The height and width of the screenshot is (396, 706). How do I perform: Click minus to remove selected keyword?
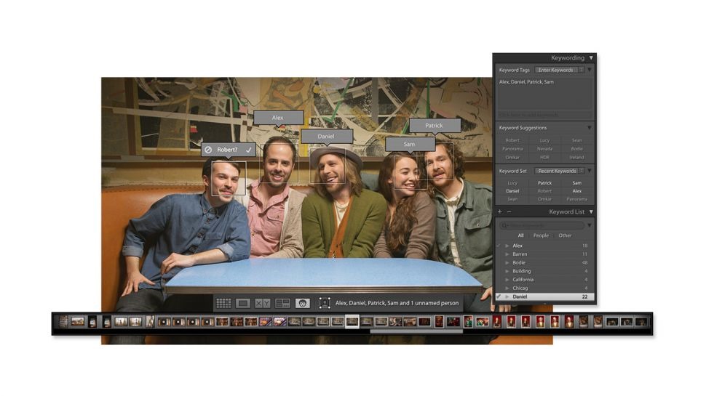(509, 211)
